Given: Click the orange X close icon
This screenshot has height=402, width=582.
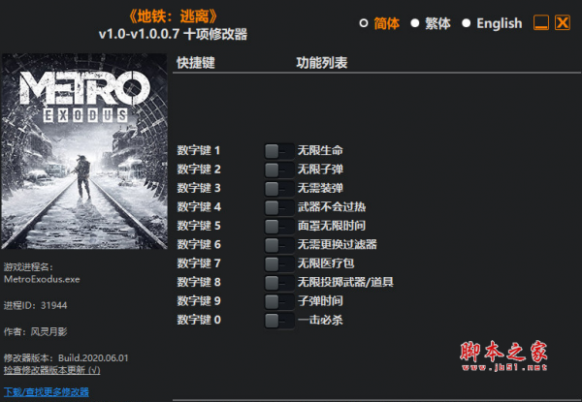Looking at the screenshot, I should pos(563,23).
